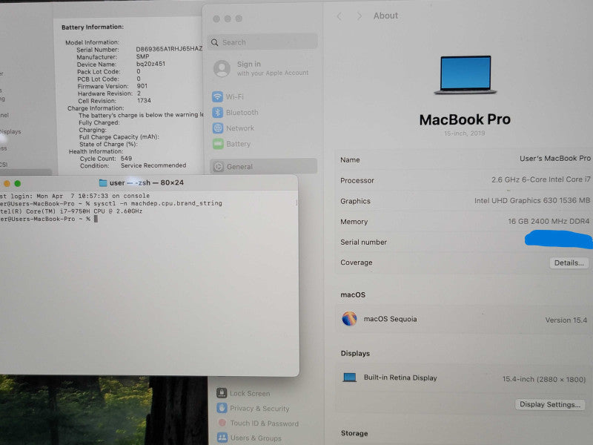This screenshot has width=593, height=445.
Task: Click the computer name User's MacBook Pro
Action: 554,159
